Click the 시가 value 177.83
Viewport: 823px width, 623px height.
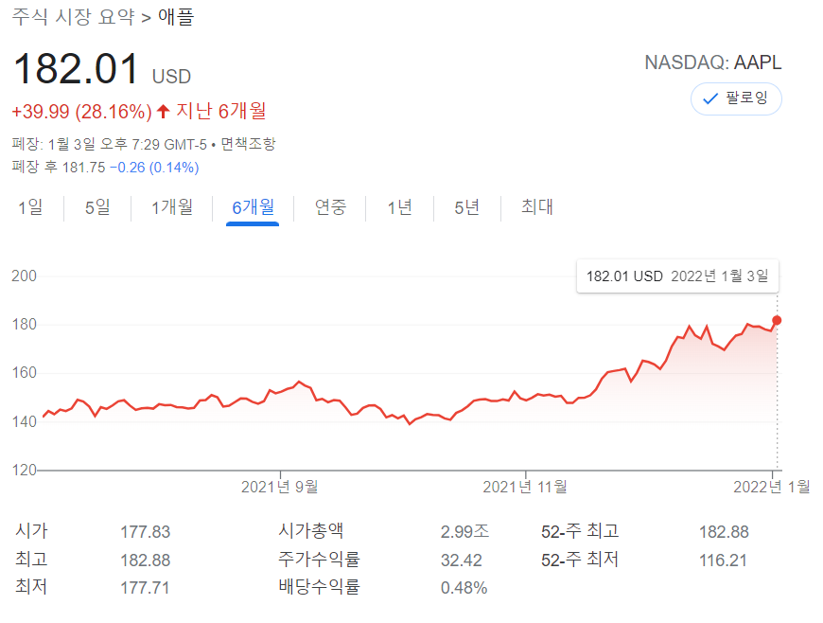[x=146, y=532]
